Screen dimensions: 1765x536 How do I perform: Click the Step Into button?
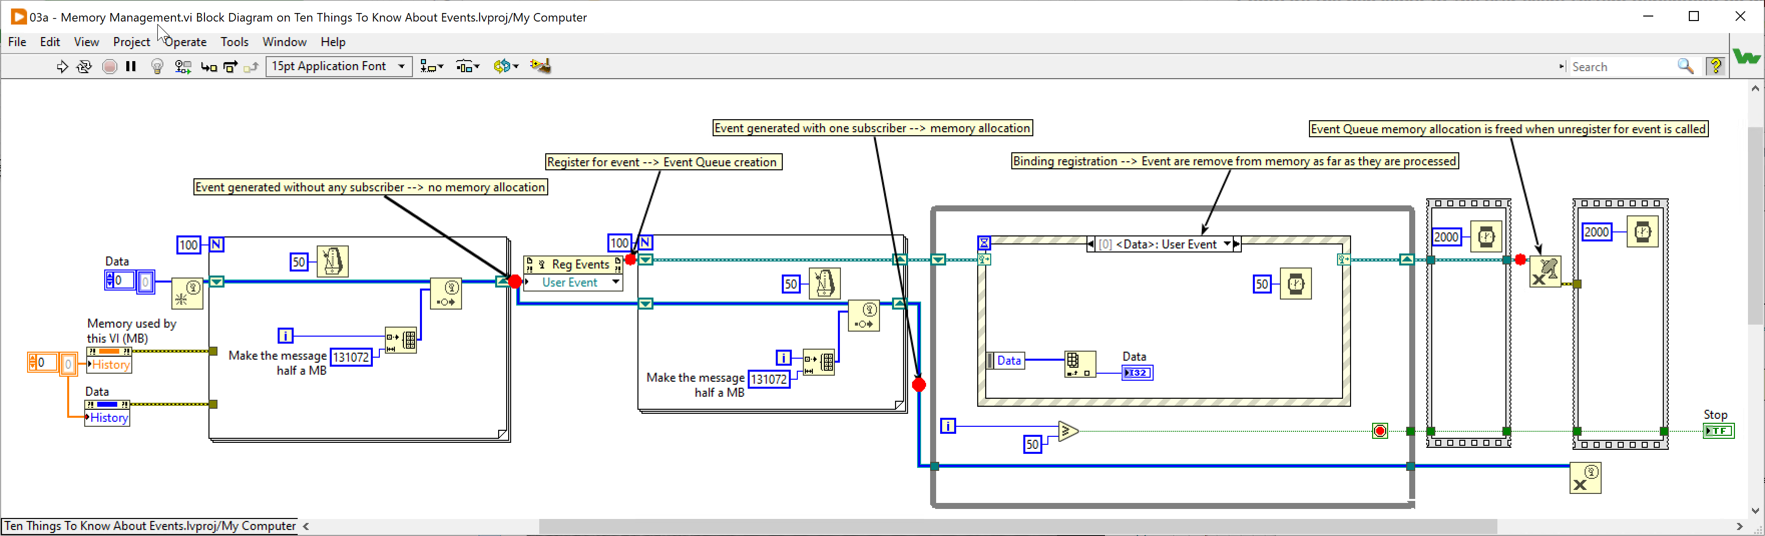[209, 67]
